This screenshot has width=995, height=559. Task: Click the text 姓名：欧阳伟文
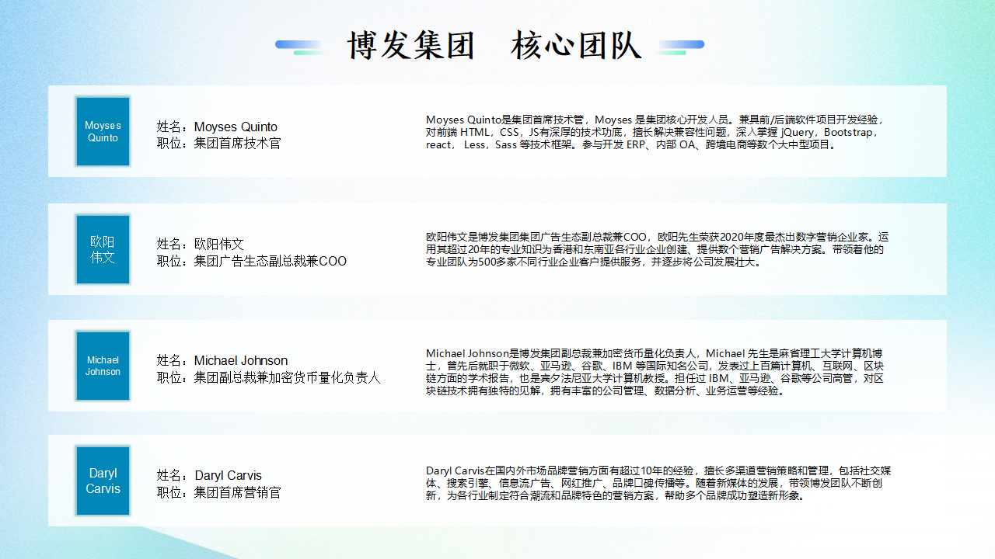(x=200, y=244)
